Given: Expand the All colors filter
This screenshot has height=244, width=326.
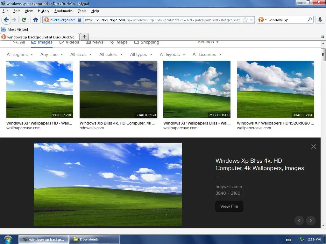Looking at the screenshot, I should [x=111, y=54].
